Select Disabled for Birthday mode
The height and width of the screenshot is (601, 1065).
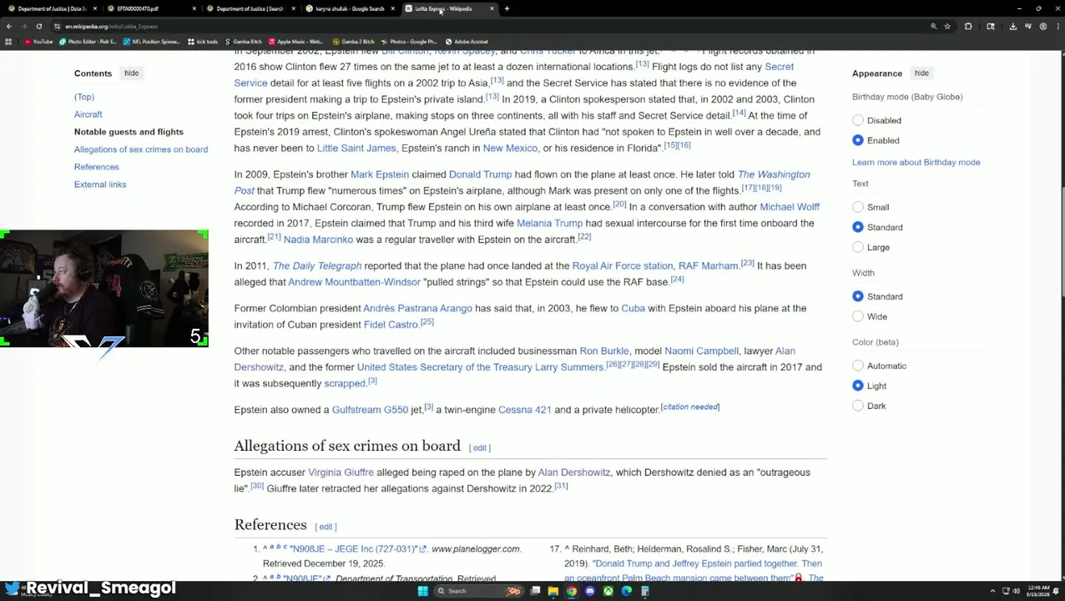(858, 120)
